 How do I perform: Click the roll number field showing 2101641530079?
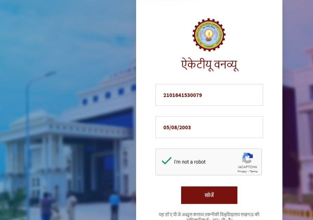pos(209,95)
